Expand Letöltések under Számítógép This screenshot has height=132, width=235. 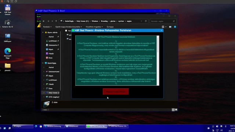coord(44,80)
